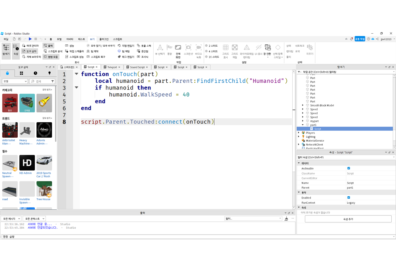Screen dimensions: 396x277
Task: Open 호출 스택 (Call Stack)
Action: [x=144, y=46]
